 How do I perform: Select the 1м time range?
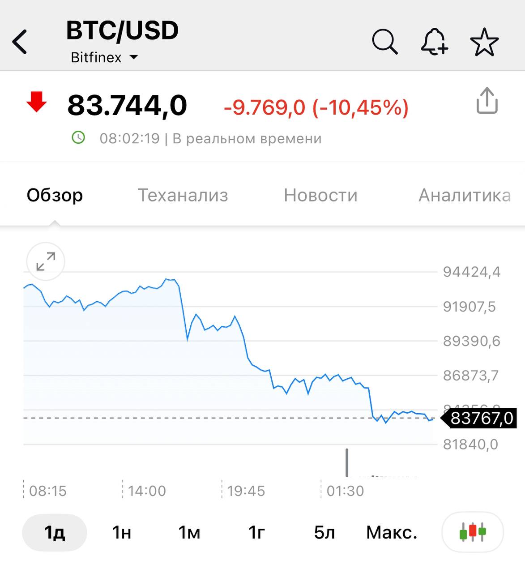point(189,533)
